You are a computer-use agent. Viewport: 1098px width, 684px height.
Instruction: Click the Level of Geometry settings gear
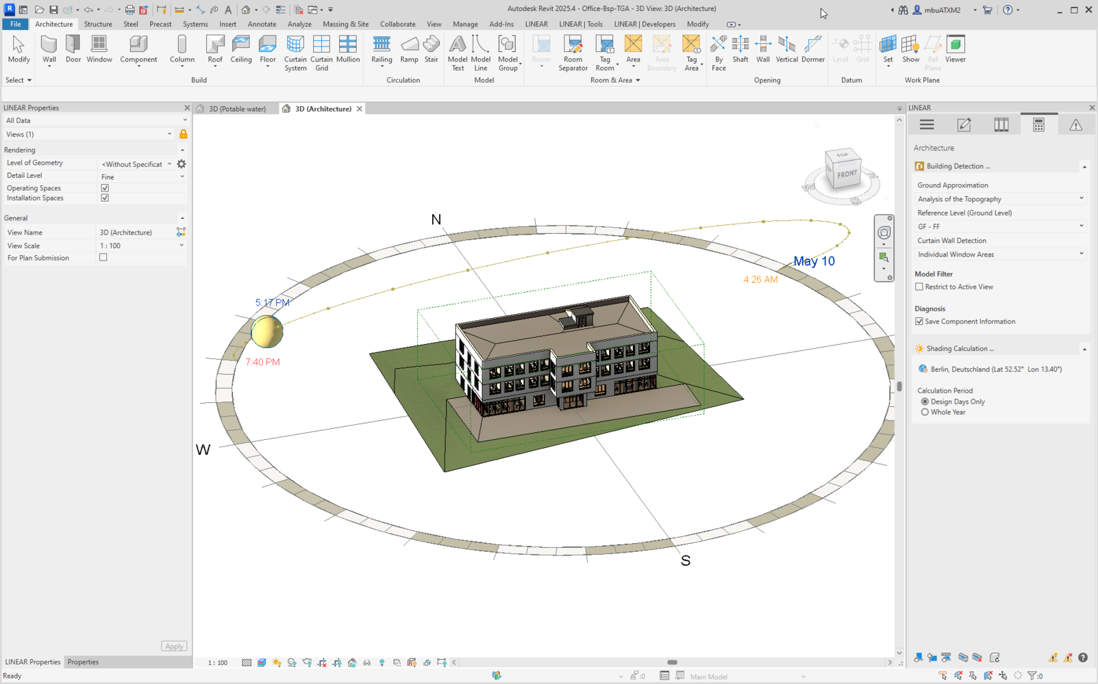pyautogui.click(x=182, y=164)
